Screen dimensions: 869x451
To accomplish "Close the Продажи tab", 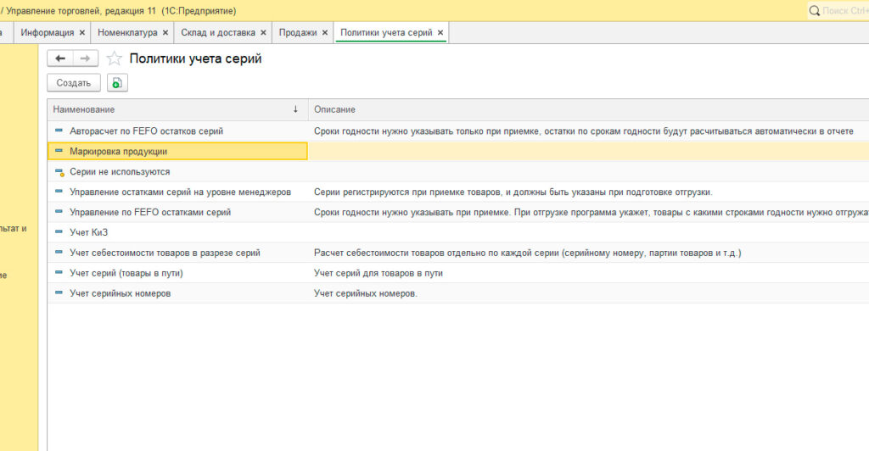I will [325, 33].
